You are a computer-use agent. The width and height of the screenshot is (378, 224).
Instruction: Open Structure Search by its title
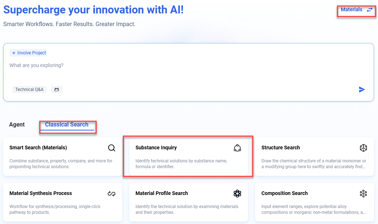click(281, 148)
